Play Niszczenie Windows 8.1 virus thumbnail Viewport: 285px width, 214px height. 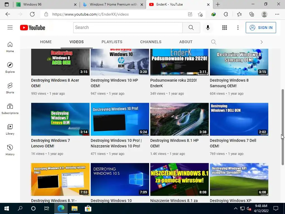click(180, 179)
